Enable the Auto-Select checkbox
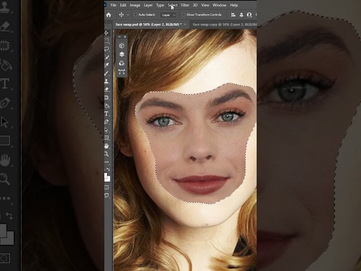Viewport: 361px width, 271px height. pos(135,15)
